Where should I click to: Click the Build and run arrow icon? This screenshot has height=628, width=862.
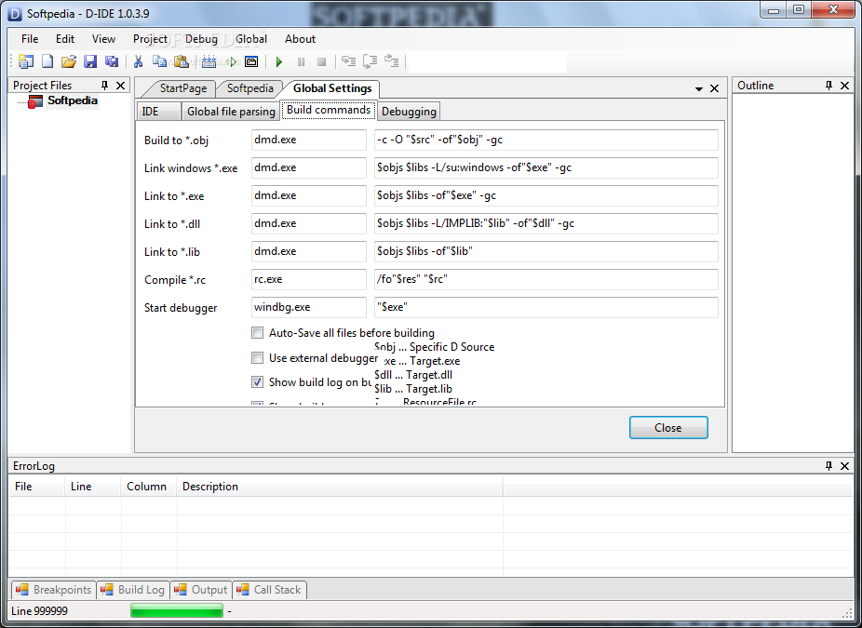(232, 61)
